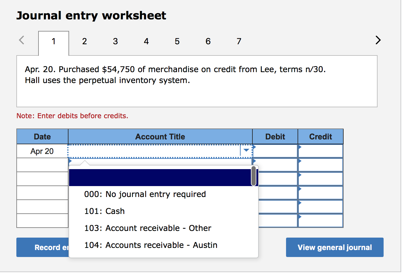Click the Debit cell in the third row
The image size is (403, 277).
[x=278, y=179]
